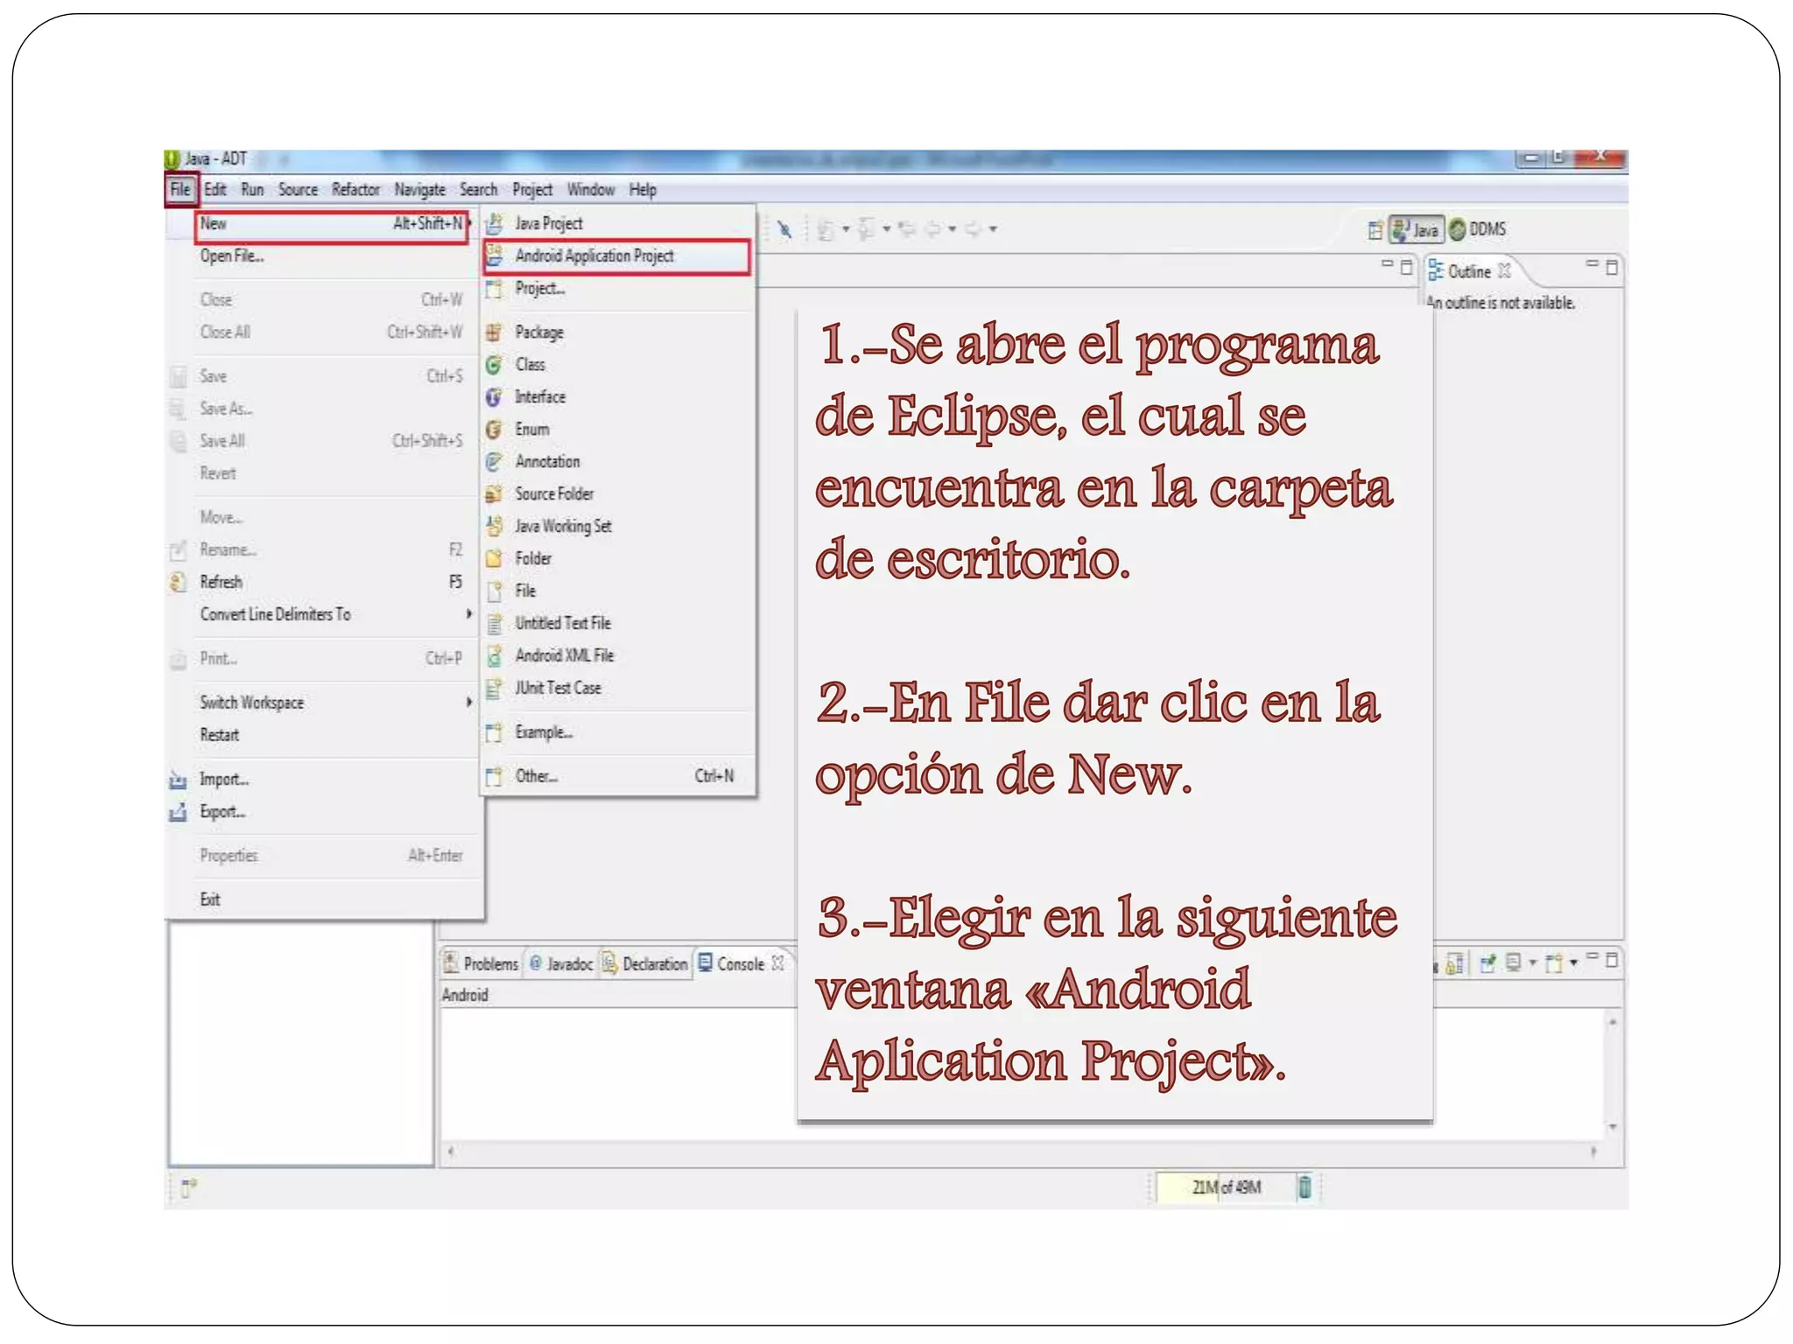Open the Window menu
Image resolution: width=1793 pixels, height=1344 pixels.
(x=591, y=190)
